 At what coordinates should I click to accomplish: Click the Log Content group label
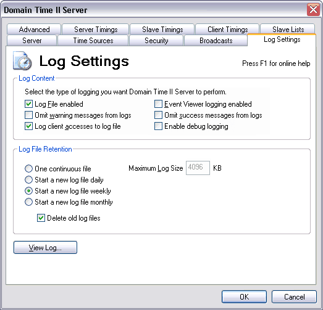click(x=36, y=78)
